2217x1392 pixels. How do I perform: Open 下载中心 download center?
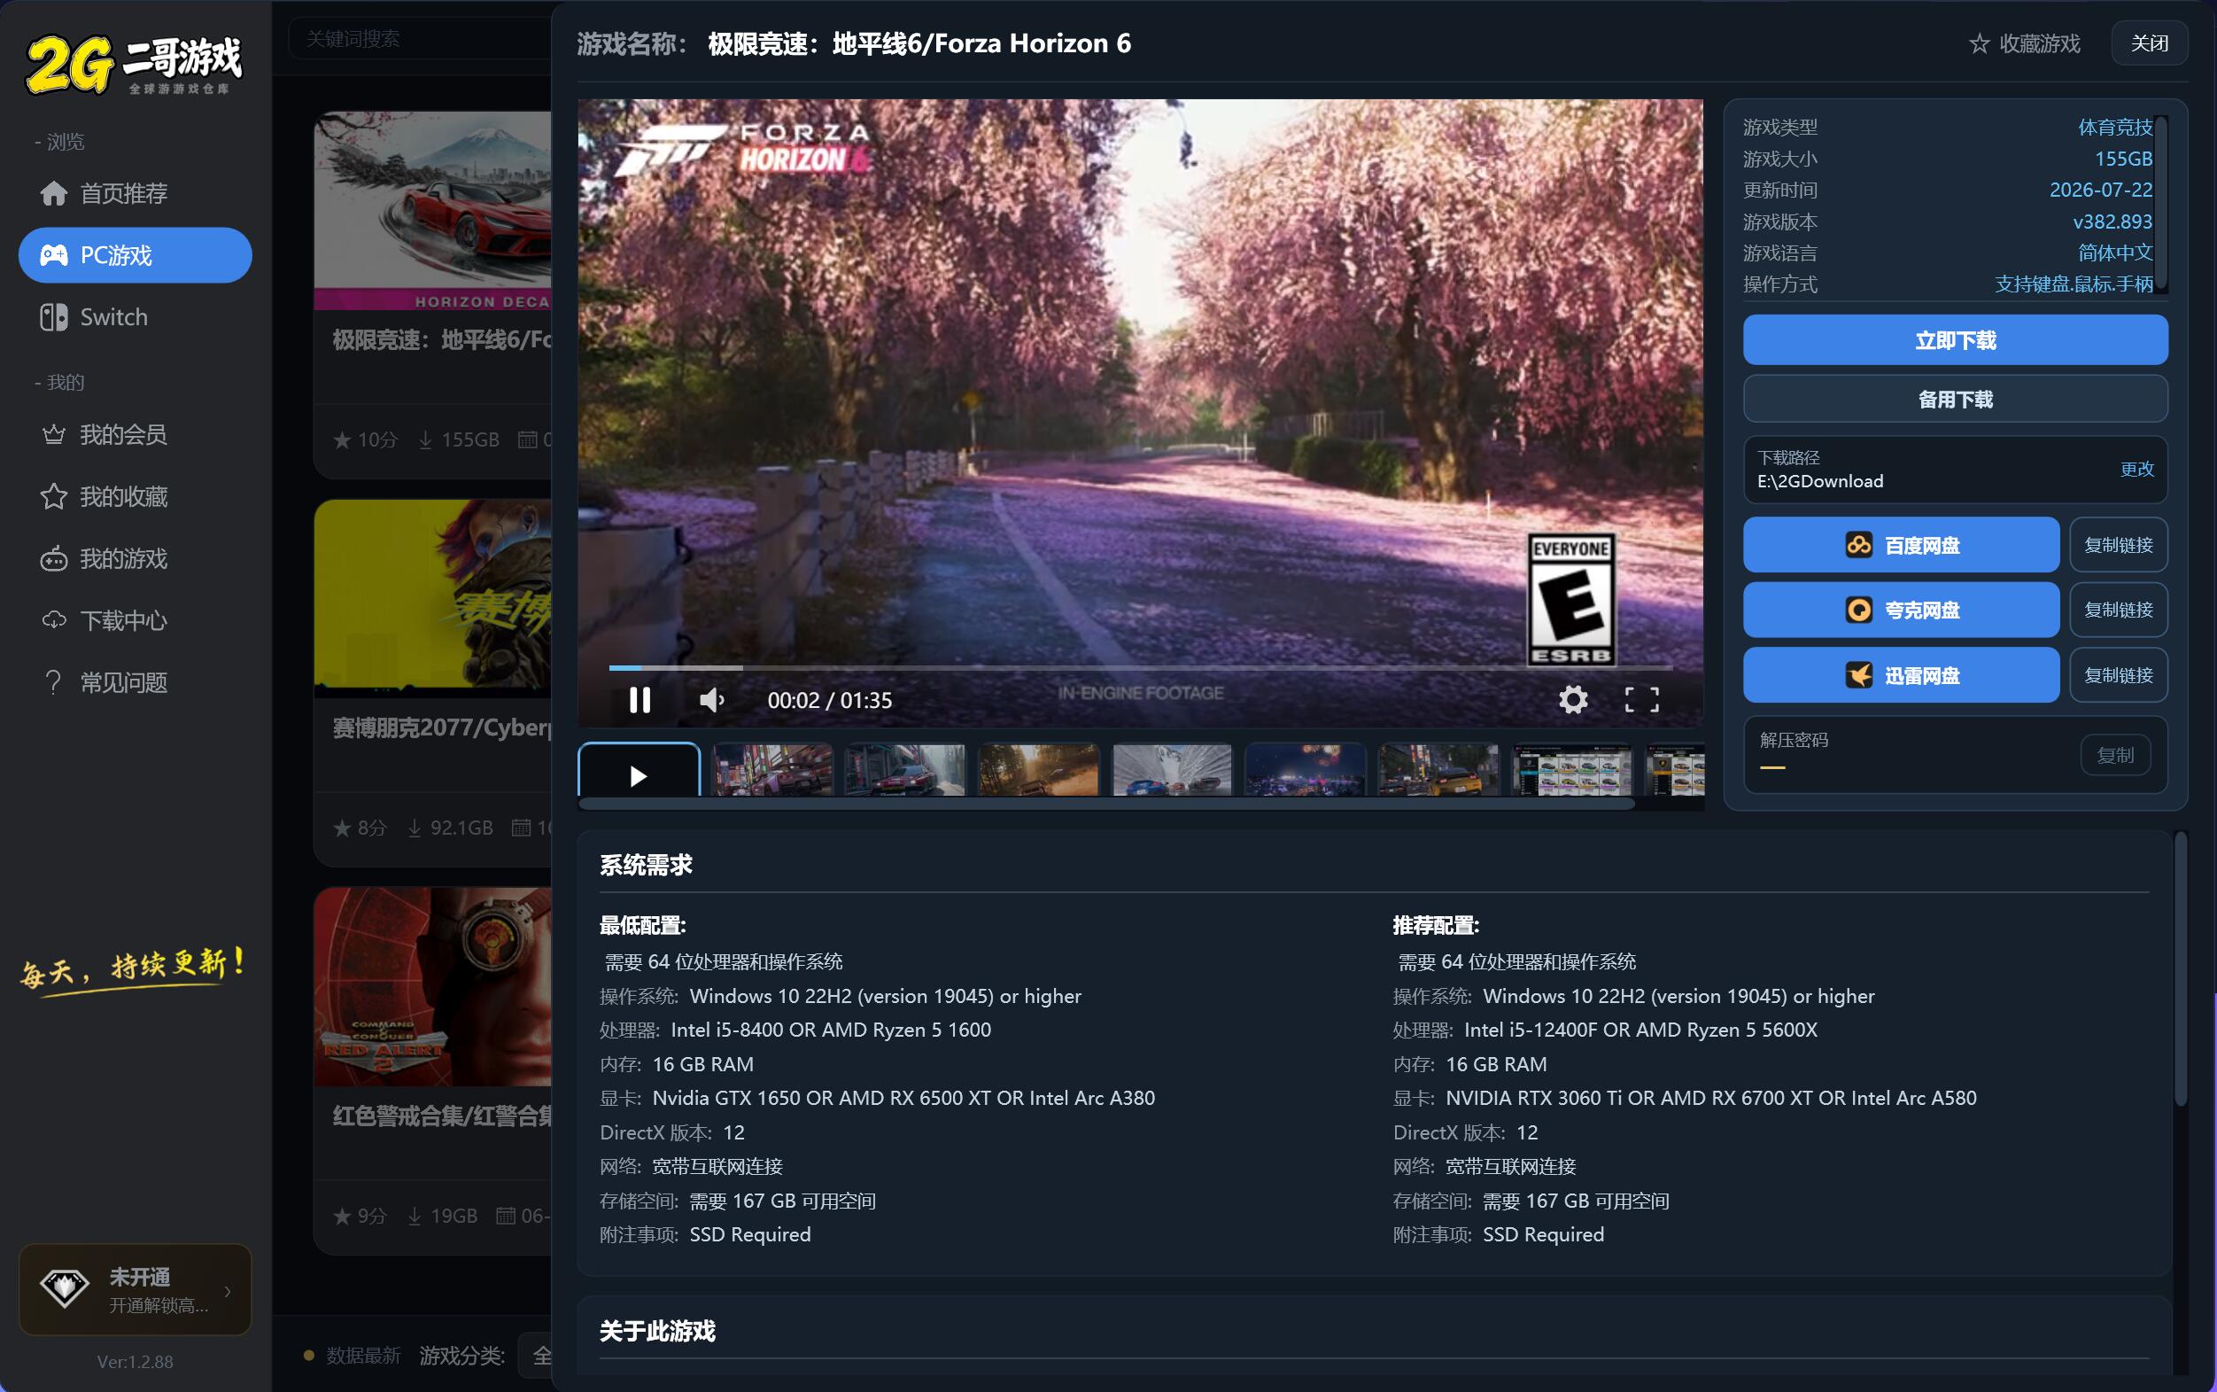point(136,620)
